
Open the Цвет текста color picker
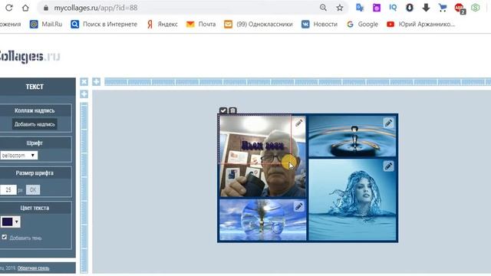point(10,222)
